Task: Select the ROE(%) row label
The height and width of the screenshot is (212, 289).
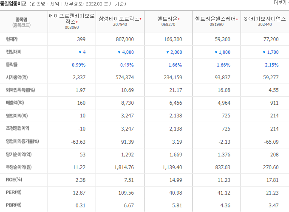Action: (x=14, y=180)
